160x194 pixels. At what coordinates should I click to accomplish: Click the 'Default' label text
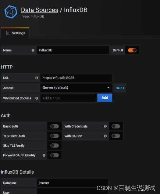118,50
